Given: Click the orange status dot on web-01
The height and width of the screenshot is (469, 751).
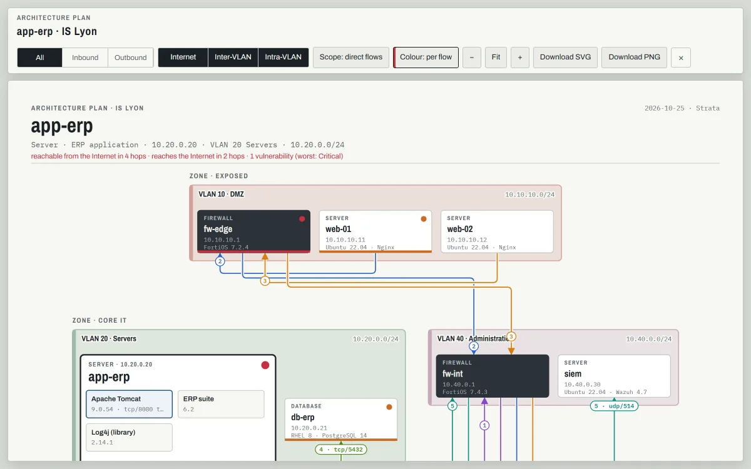Looking at the screenshot, I should point(424,219).
